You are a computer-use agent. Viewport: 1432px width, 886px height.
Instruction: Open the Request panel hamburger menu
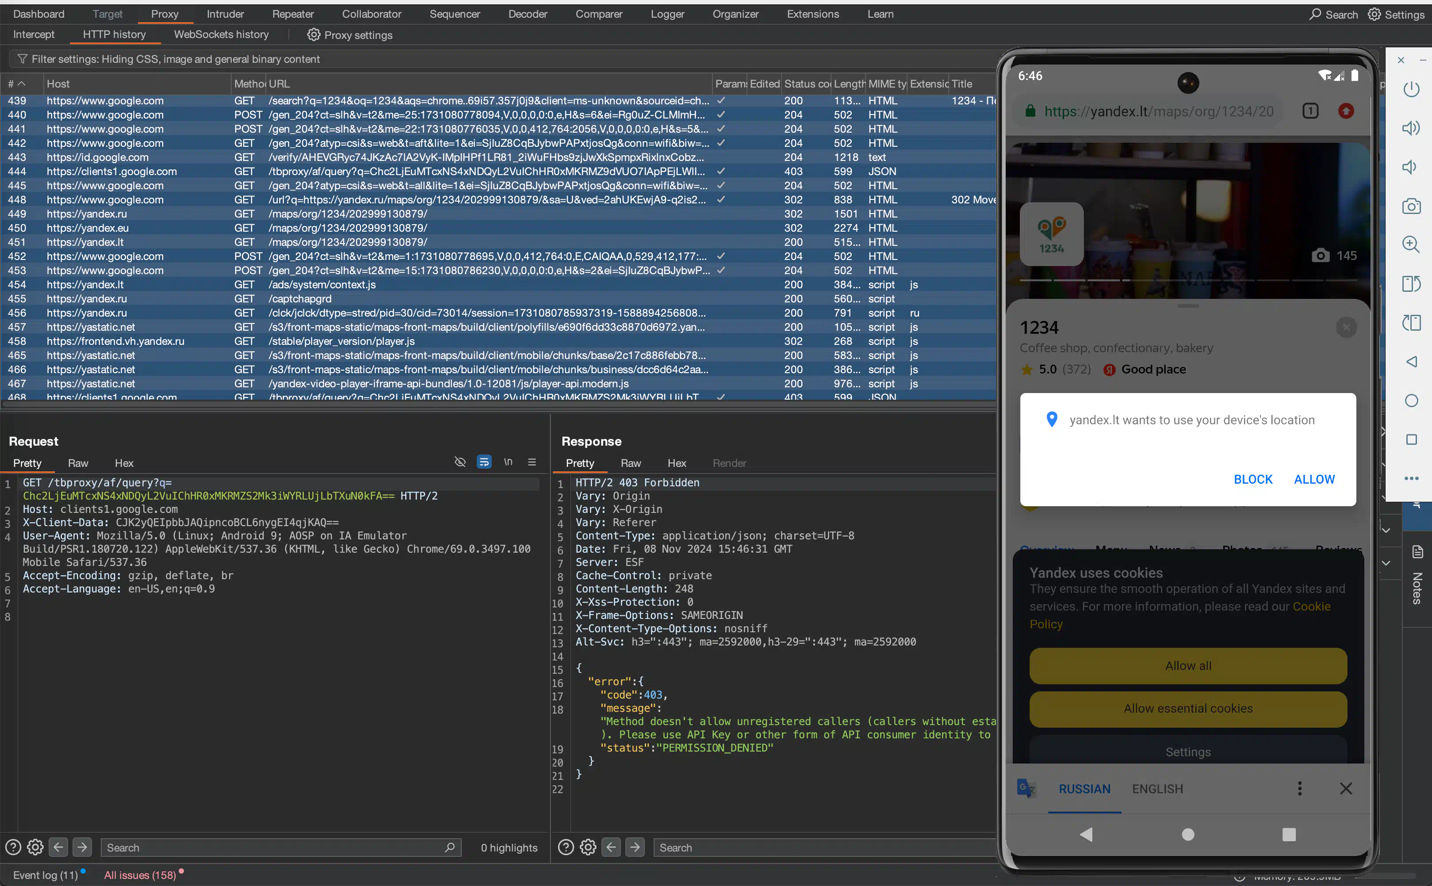click(x=532, y=462)
